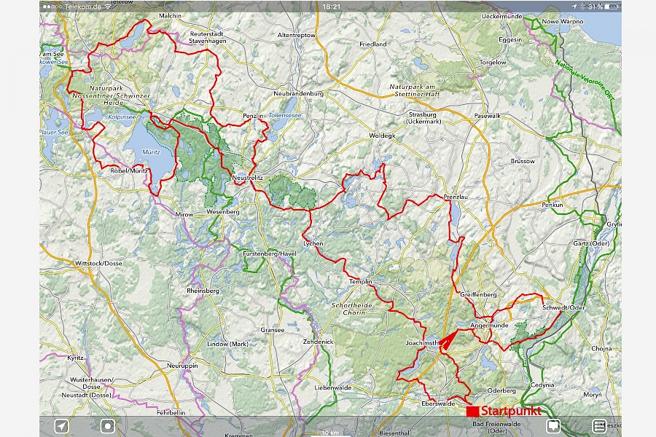Viewport: 656px width, 437px height.
Task: Tap the Wi-Fi icon in status bar
Action: point(107,7)
